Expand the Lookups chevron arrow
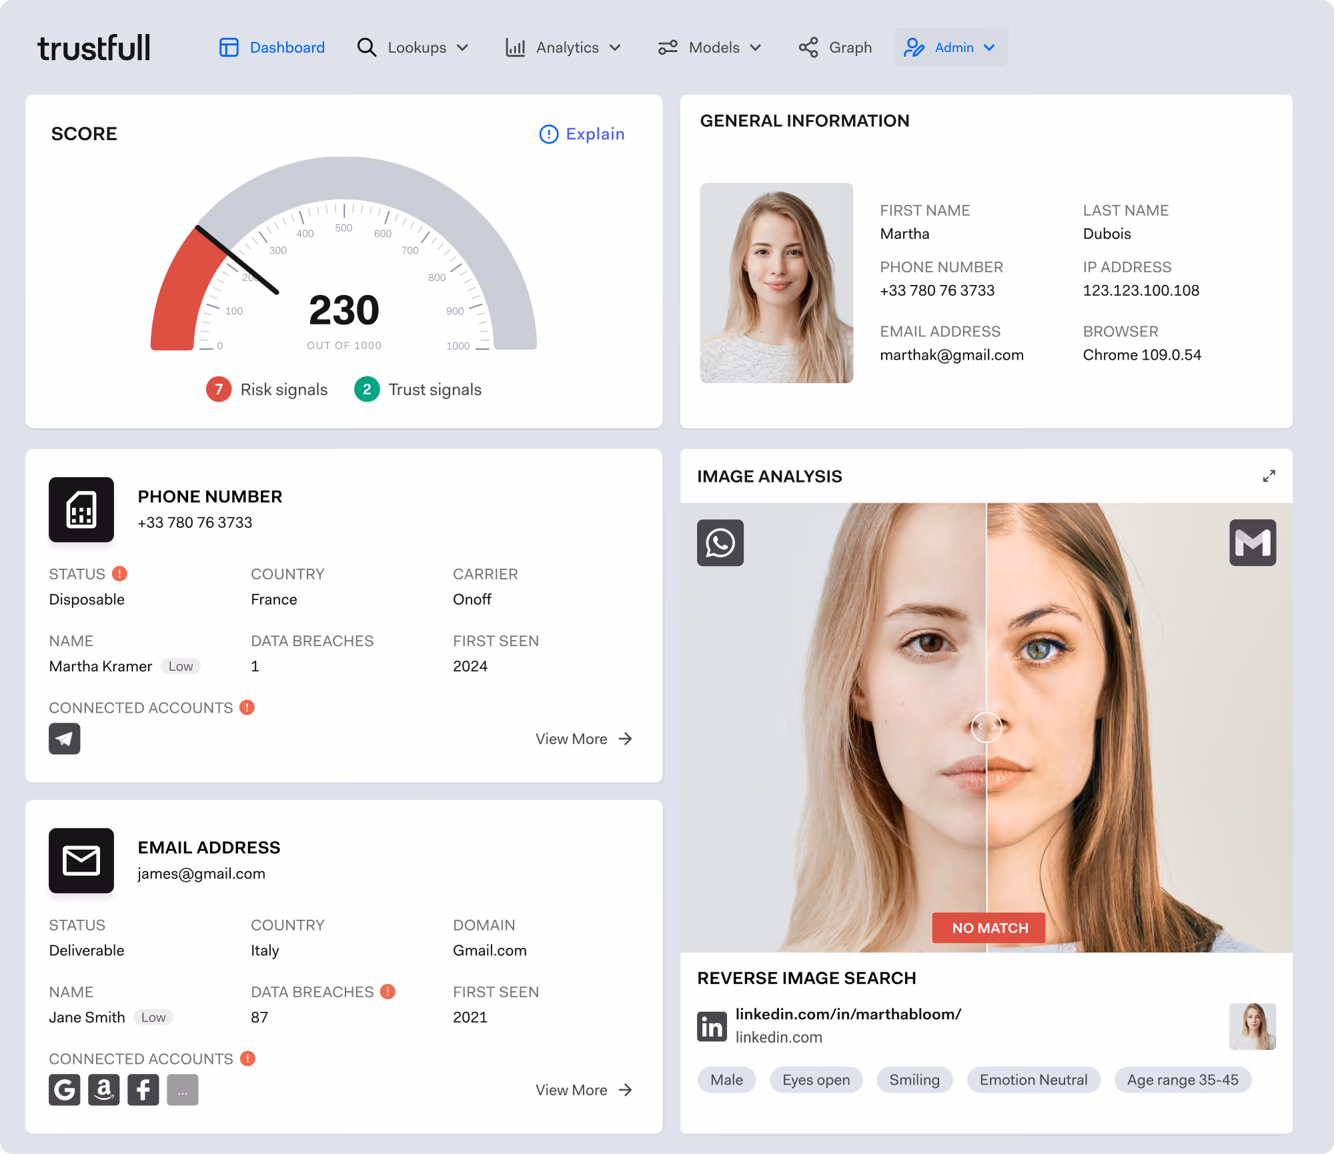The width and height of the screenshot is (1334, 1154). coord(462,48)
